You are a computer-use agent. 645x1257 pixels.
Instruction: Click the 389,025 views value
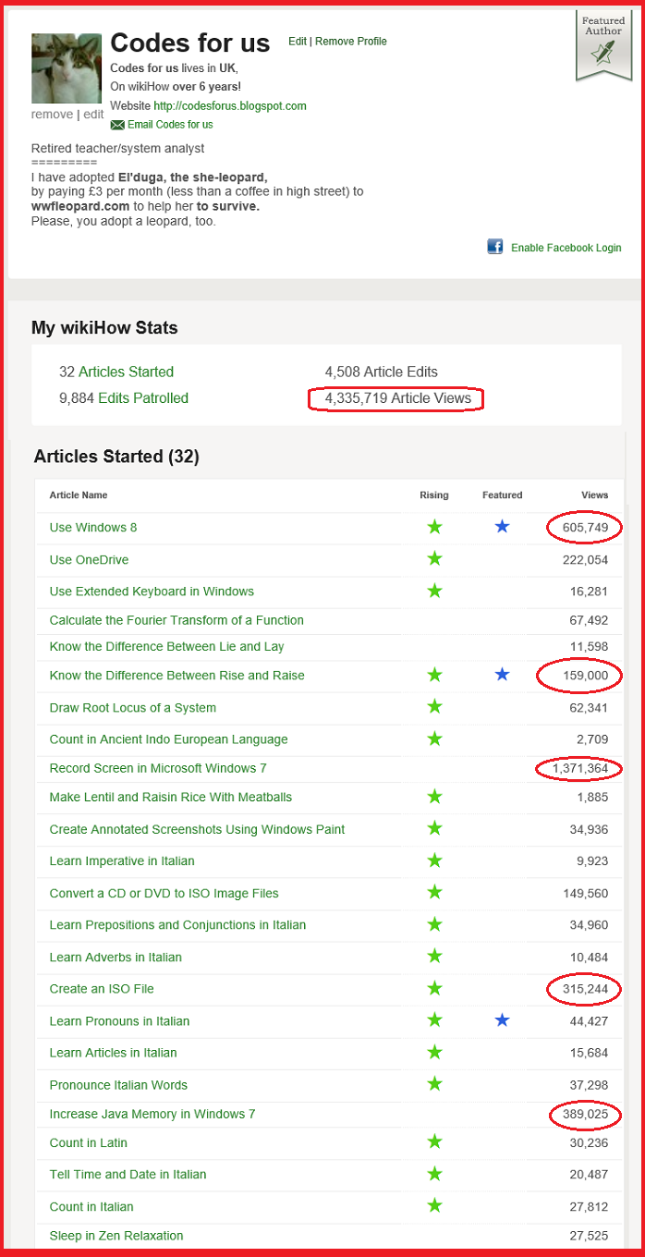click(x=586, y=1114)
